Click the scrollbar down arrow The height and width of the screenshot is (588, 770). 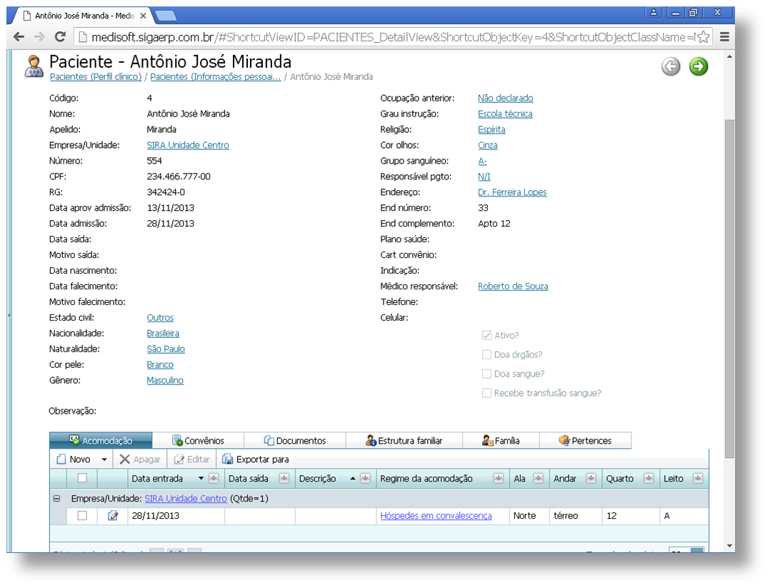[729, 546]
